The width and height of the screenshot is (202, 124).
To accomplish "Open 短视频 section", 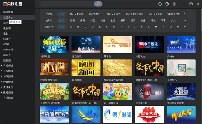I will [x=7, y=60].
